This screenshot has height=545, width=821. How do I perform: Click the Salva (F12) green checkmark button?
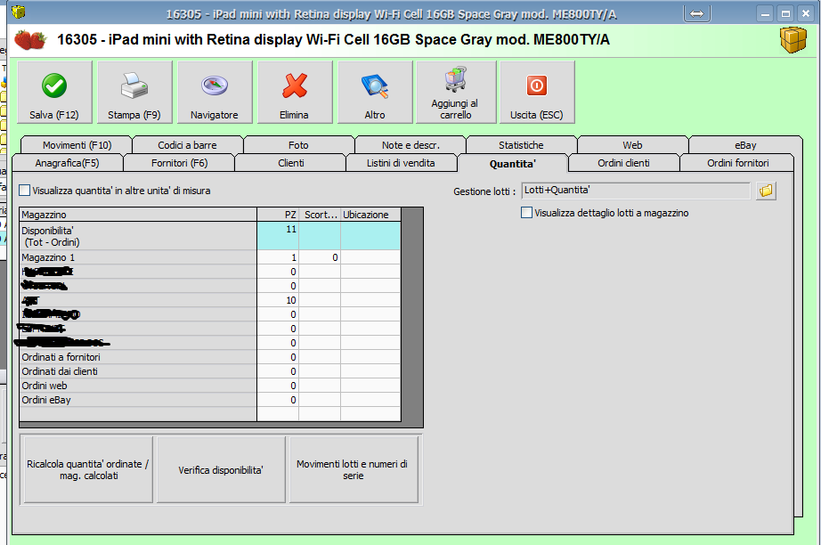click(54, 92)
